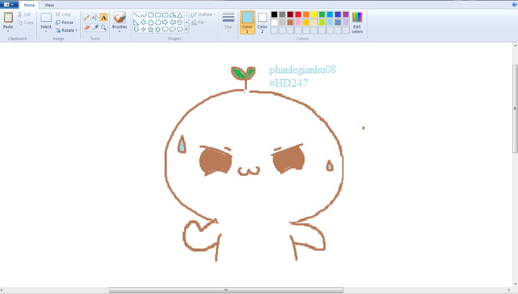Click the Paste clipboard icon

click(8, 17)
